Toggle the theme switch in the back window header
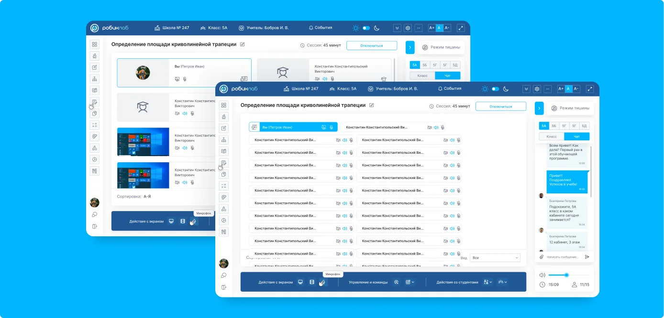Viewport: 664px width, 318px height. point(366,28)
